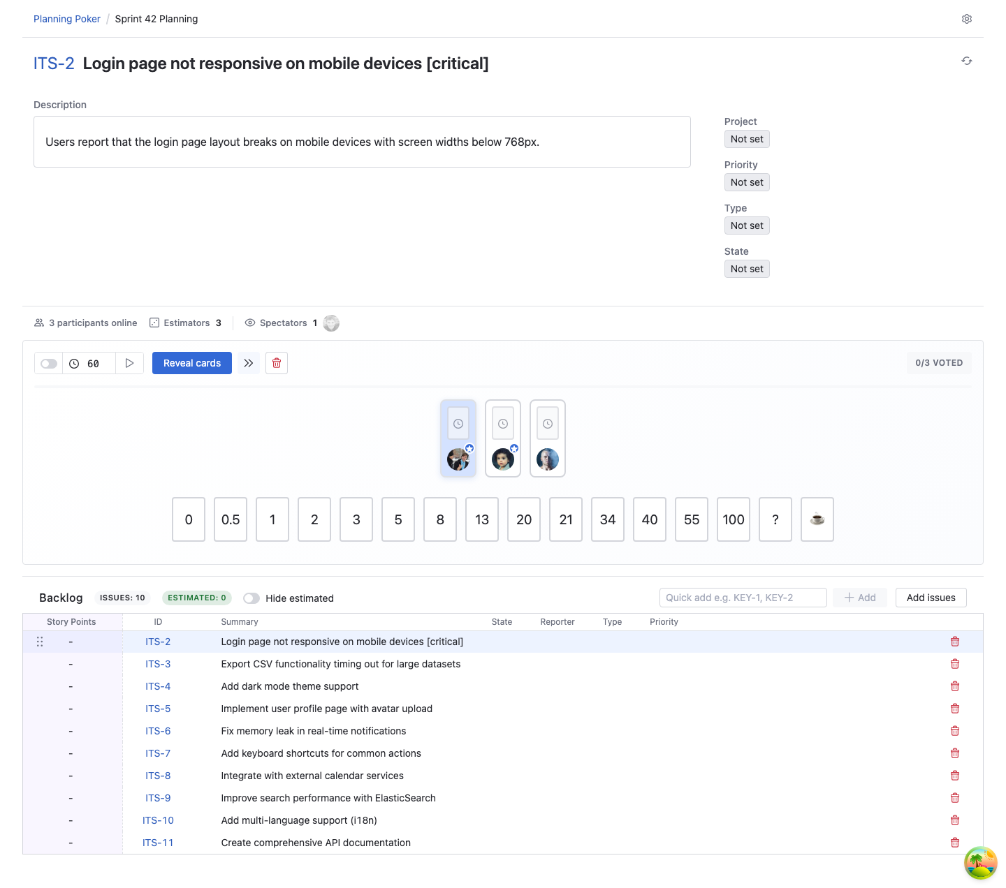Vote with the 20 card
Image resolution: width=1006 pixels, height=888 pixels.
[524, 519]
